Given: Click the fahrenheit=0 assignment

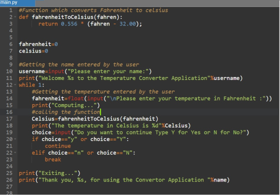Looking at the screenshot, I should click(38, 44).
